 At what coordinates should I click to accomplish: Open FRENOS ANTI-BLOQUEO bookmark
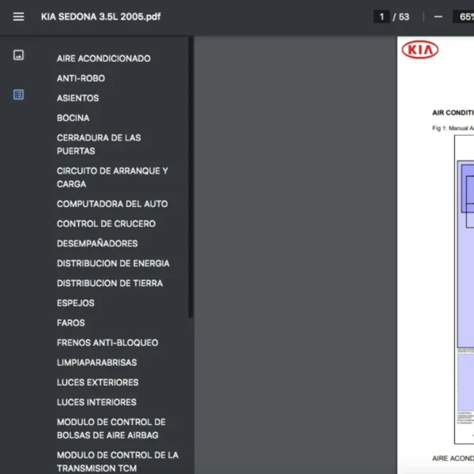point(107,343)
